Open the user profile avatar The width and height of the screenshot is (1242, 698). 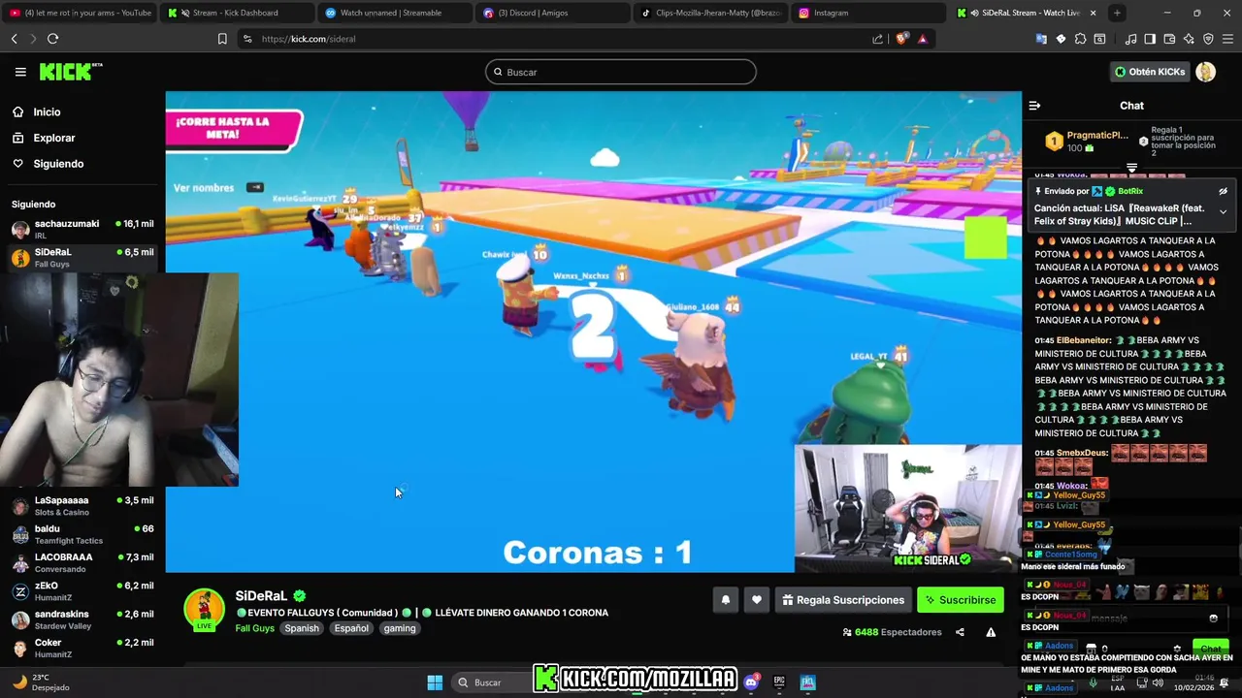coord(1205,72)
